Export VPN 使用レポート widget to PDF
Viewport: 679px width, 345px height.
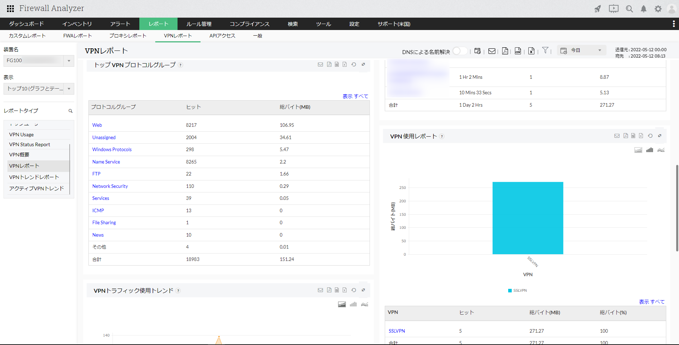626,136
